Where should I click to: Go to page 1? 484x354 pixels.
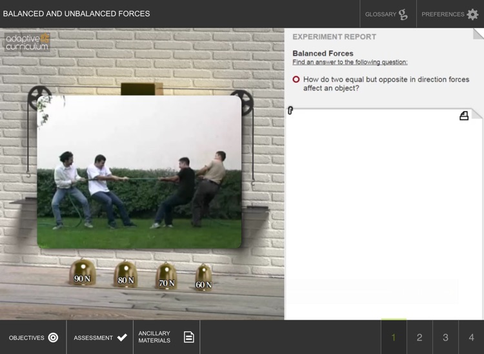pos(394,337)
